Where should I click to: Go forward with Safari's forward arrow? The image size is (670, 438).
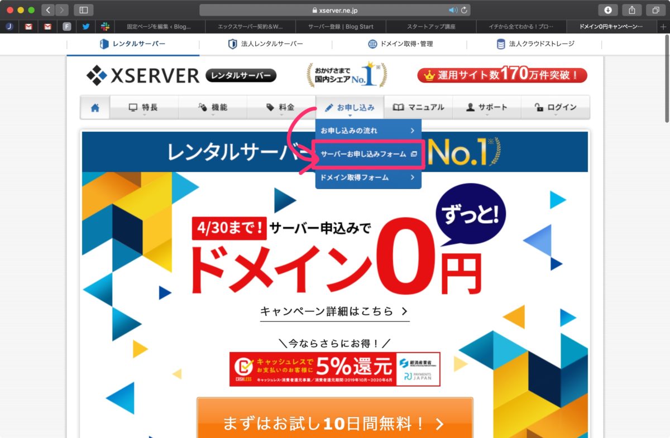pyautogui.click(x=62, y=10)
